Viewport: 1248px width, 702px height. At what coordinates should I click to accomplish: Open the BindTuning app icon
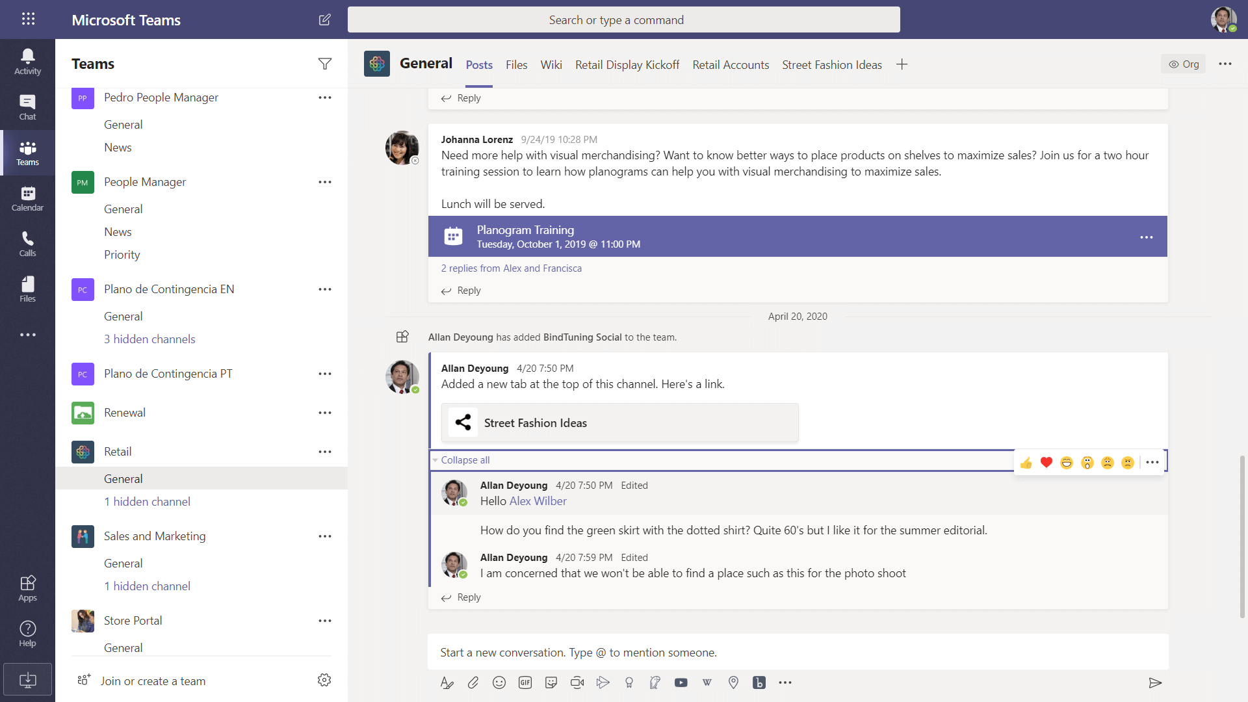pyautogui.click(x=759, y=682)
